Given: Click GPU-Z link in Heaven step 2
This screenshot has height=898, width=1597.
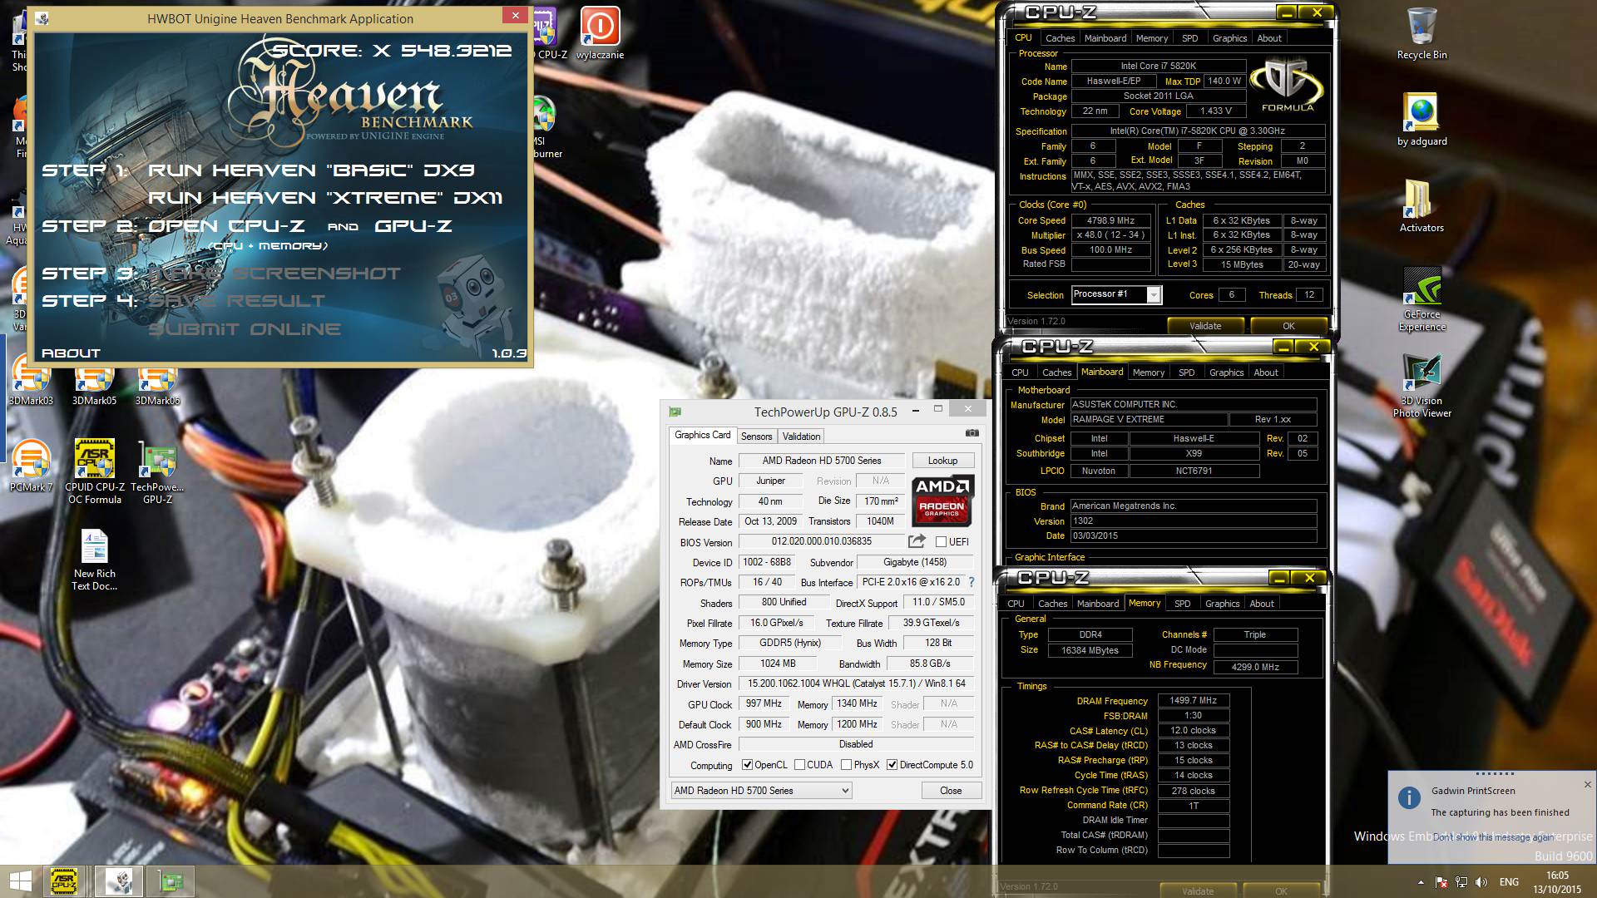Looking at the screenshot, I should point(413,225).
